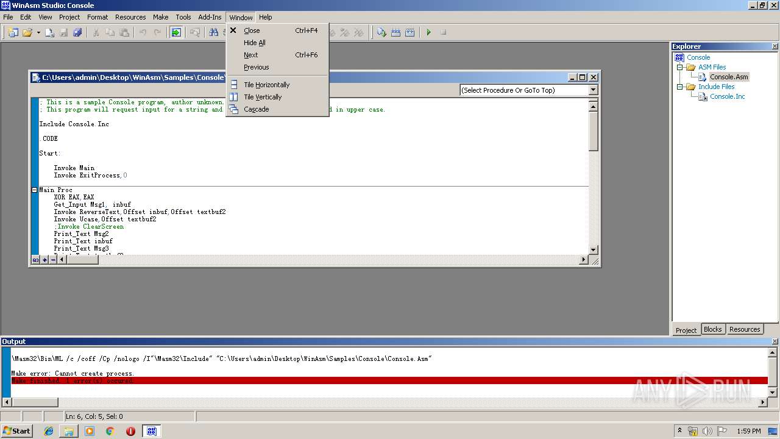The width and height of the screenshot is (780, 439).
Task: Open the File menu
Action: pos(8,17)
